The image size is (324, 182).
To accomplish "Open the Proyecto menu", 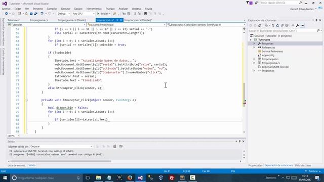I will 38,9.
